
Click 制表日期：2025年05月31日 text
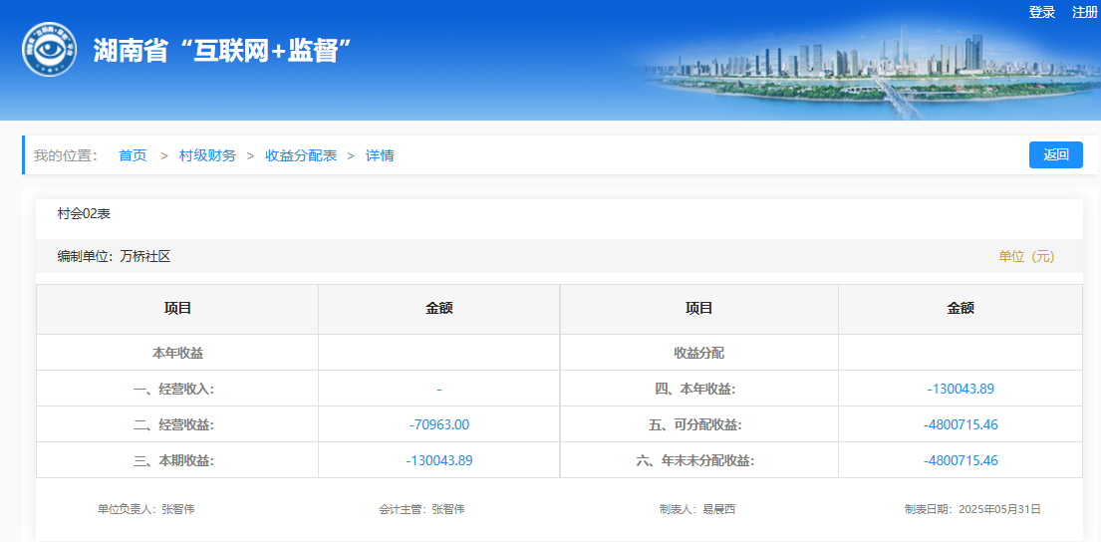(x=972, y=509)
